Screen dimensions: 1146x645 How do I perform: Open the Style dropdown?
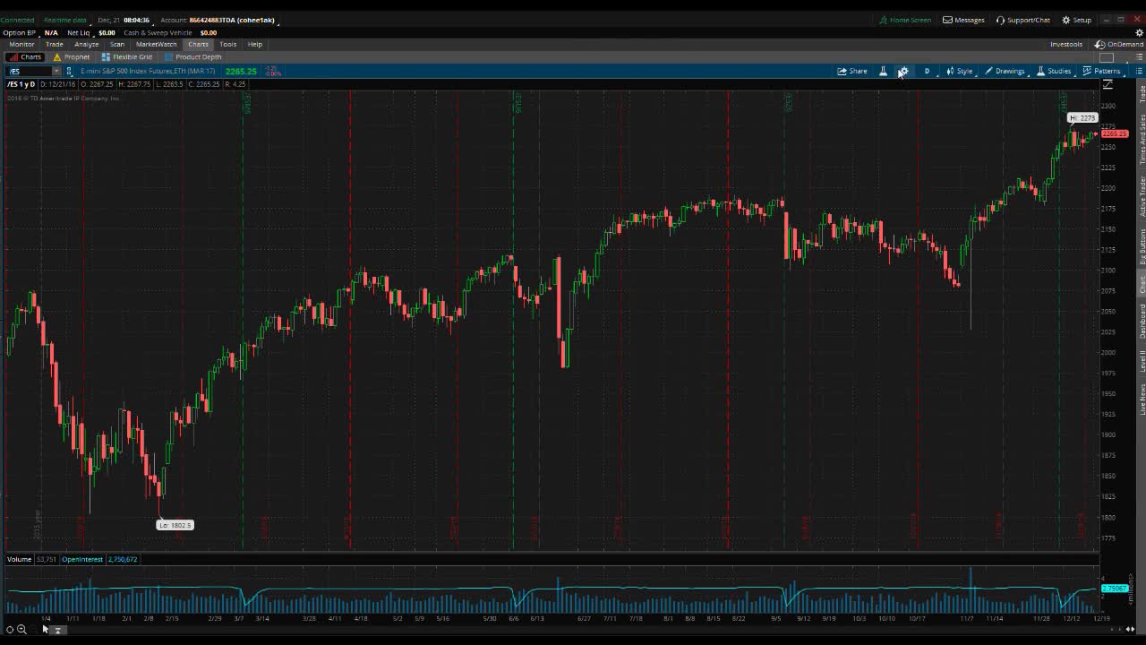click(x=959, y=71)
